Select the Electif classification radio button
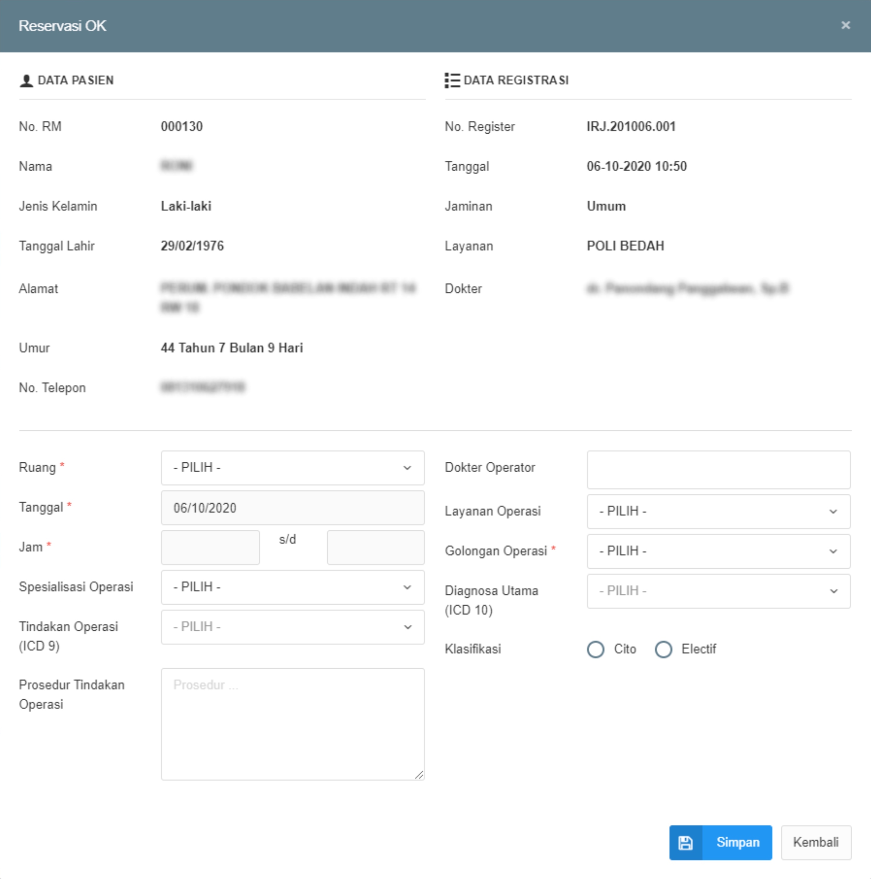Screen dimensions: 871x879 tap(663, 649)
